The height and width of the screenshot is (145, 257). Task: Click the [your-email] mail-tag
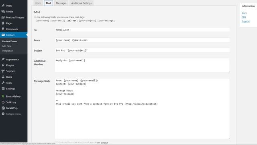(x=58, y=21)
